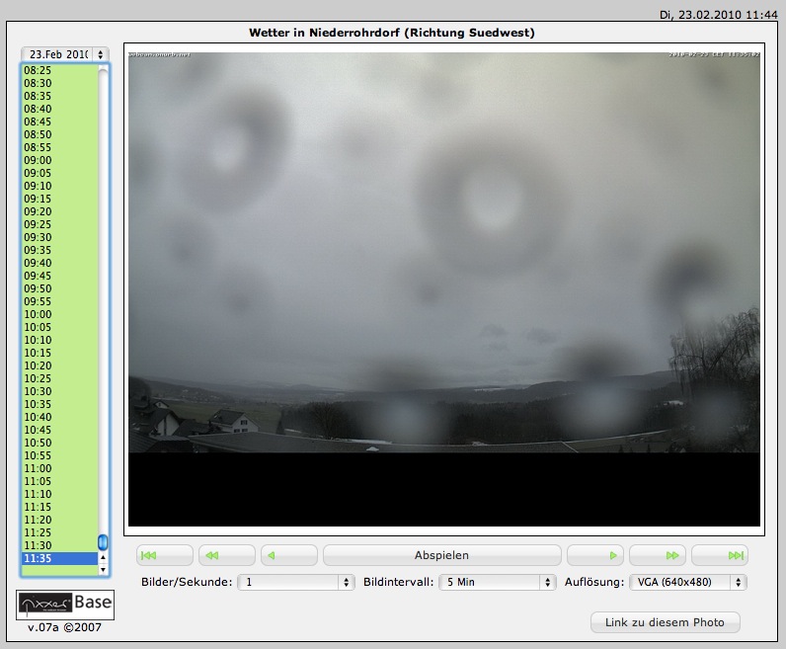Step forward one image
Image resolution: width=786 pixels, height=649 pixels.
point(595,555)
